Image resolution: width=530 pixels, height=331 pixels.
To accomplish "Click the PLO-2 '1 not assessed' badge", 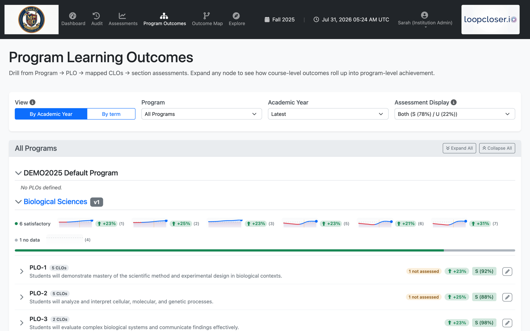I will click(424, 297).
